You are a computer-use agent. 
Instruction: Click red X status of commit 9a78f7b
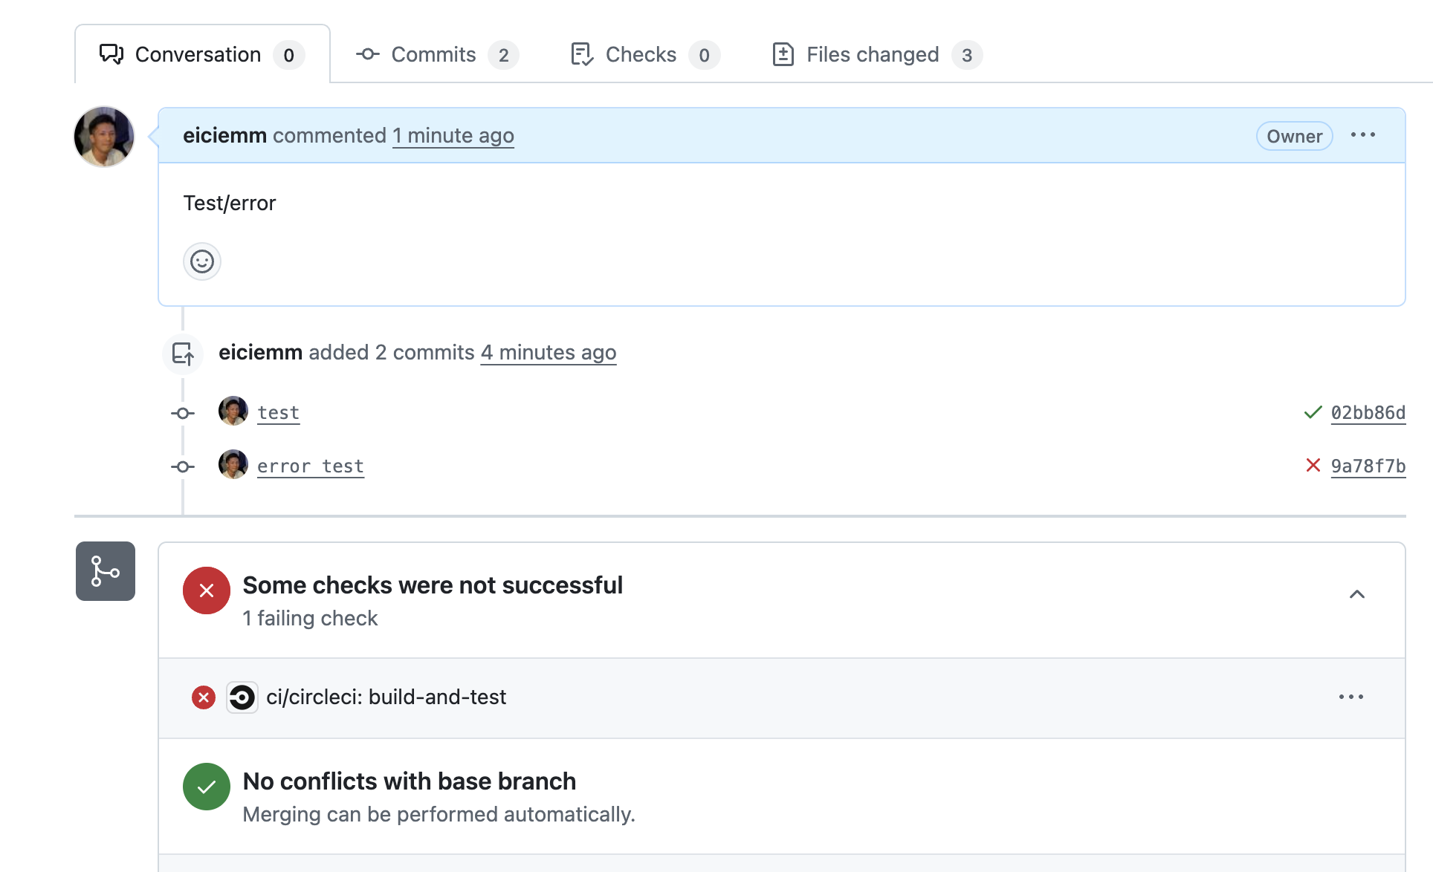(x=1313, y=466)
